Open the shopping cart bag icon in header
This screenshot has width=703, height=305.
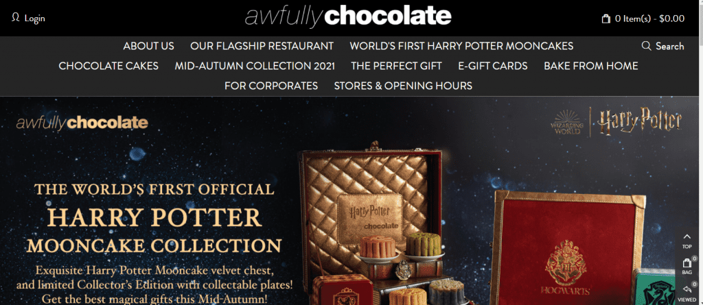pyautogui.click(x=606, y=19)
